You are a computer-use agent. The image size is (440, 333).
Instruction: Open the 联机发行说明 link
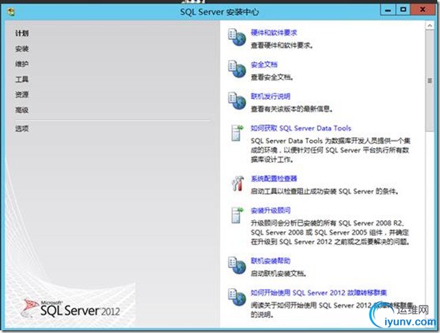click(x=270, y=96)
